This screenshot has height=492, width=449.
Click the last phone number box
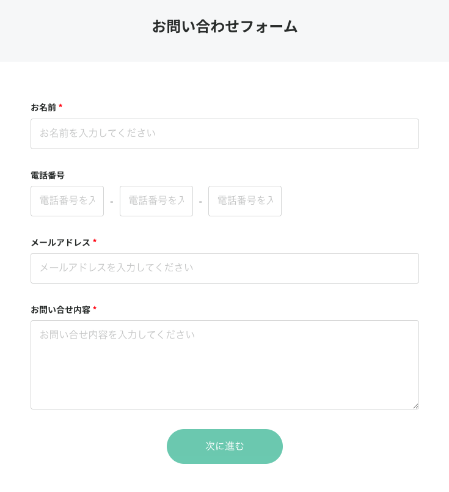click(245, 201)
